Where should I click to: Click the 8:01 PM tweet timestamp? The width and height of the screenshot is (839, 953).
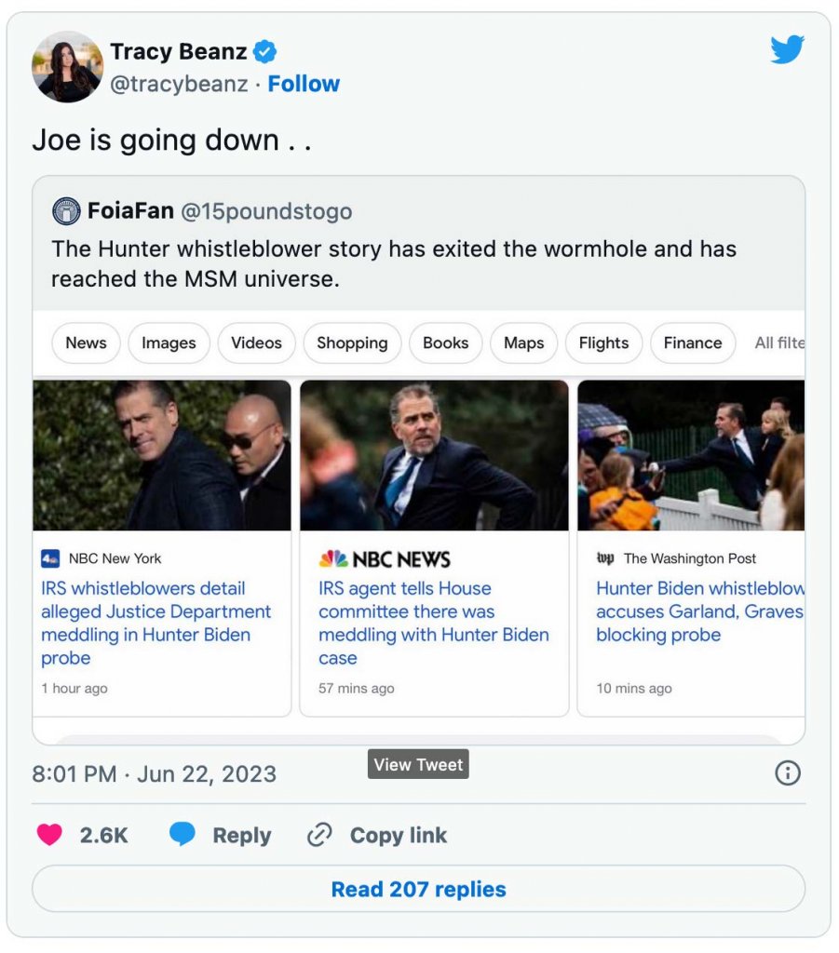click(x=154, y=774)
